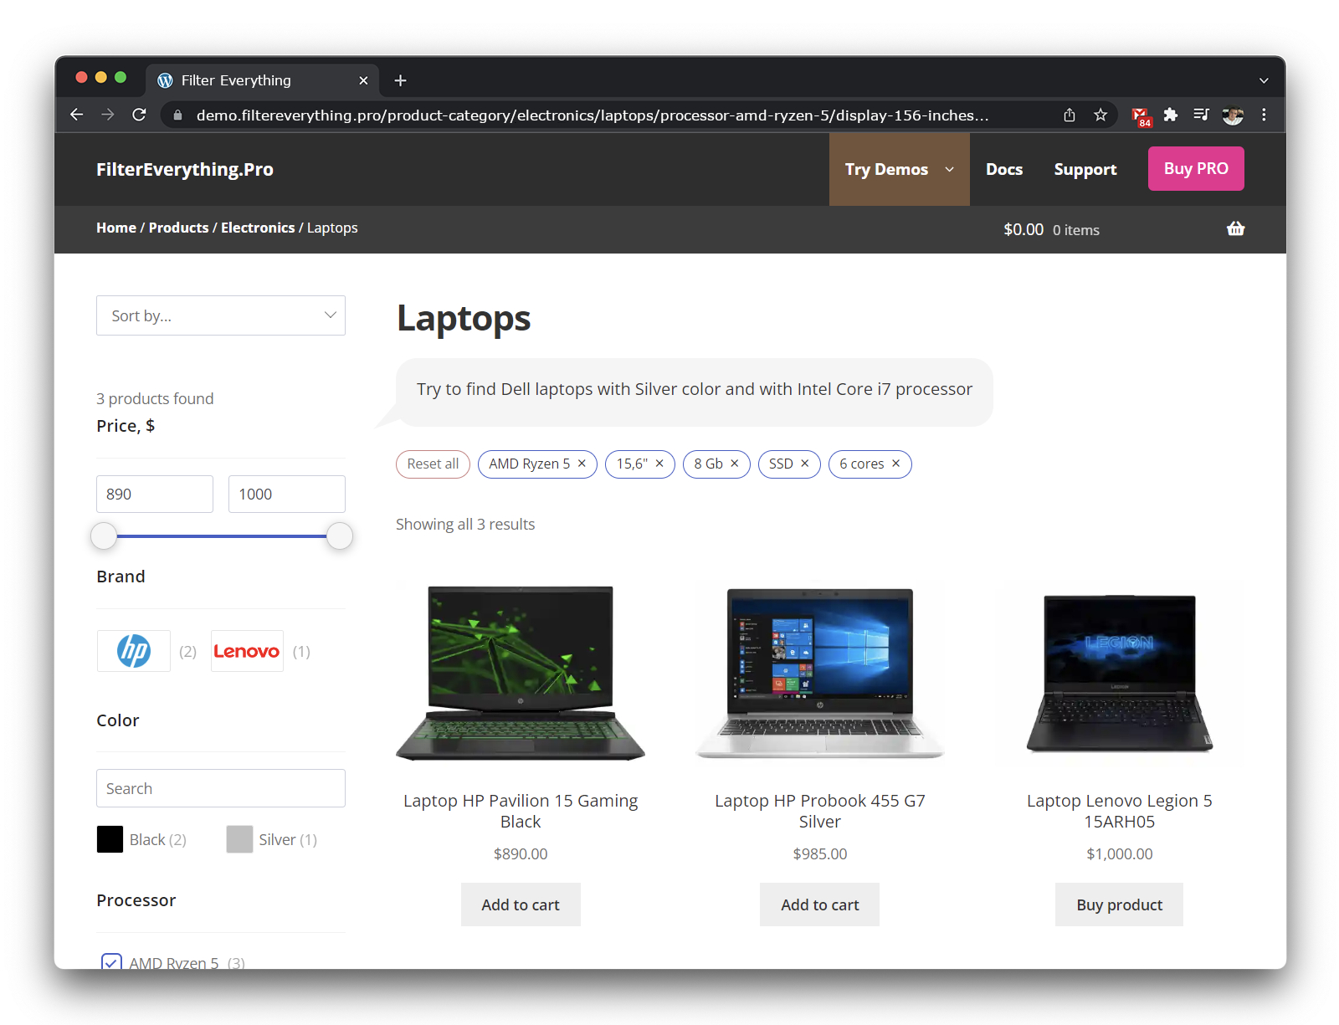Select the Lenovo brand logo filter
Screen dimensions: 1339x1025
point(247,651)
